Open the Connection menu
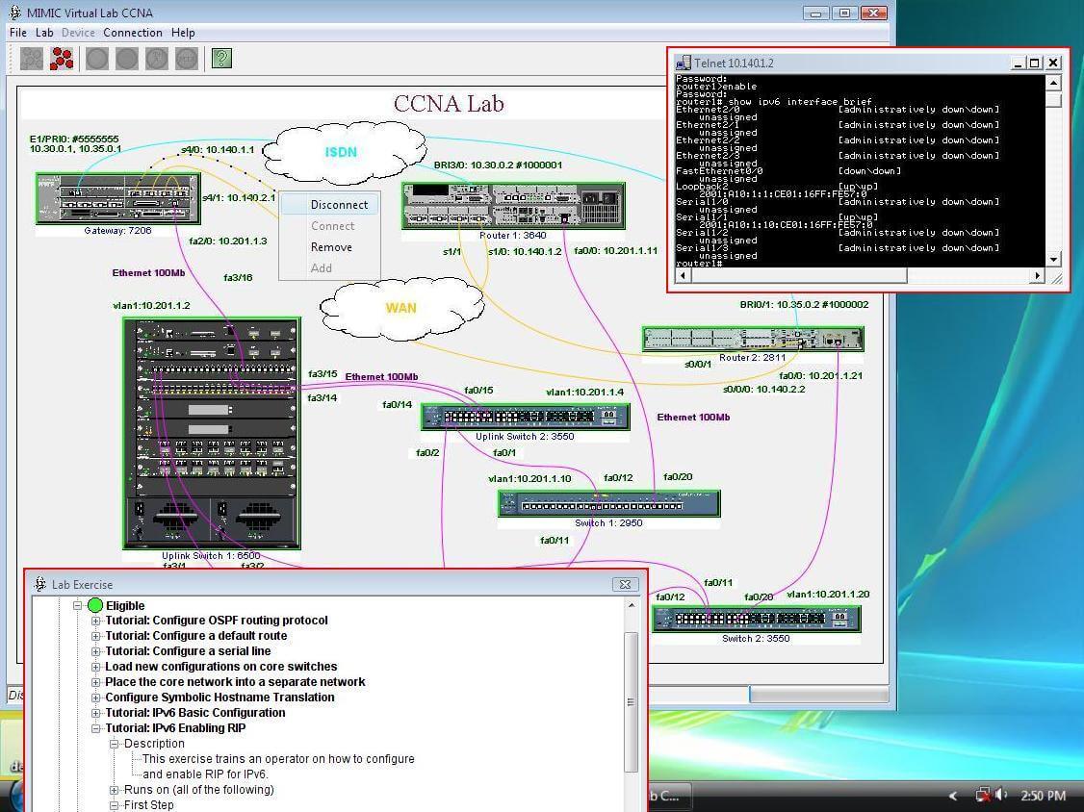This screenshot has height=812, width=1084. [x=133, y=33]
